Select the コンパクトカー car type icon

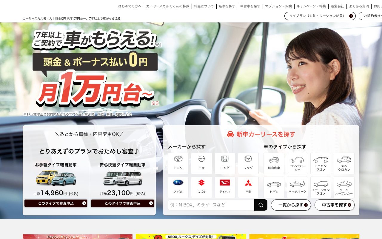pyautogui.click(x=297, y=163)
